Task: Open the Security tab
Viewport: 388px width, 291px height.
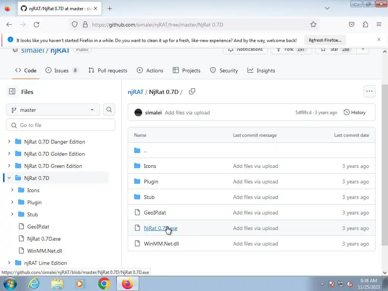Action: pyautogui.click(x=224, y=70)
